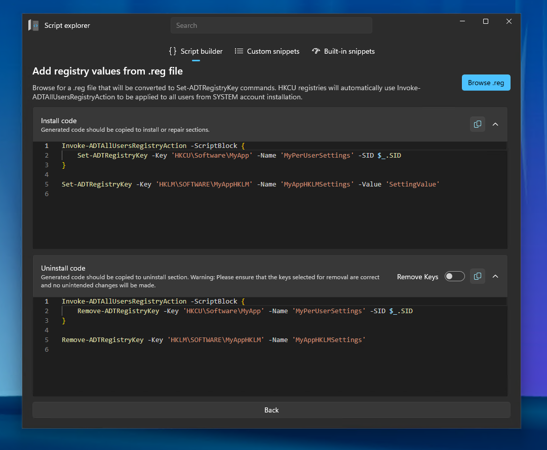Close the Script explorer window
547x450 pixels.
[x=509, y=21]
